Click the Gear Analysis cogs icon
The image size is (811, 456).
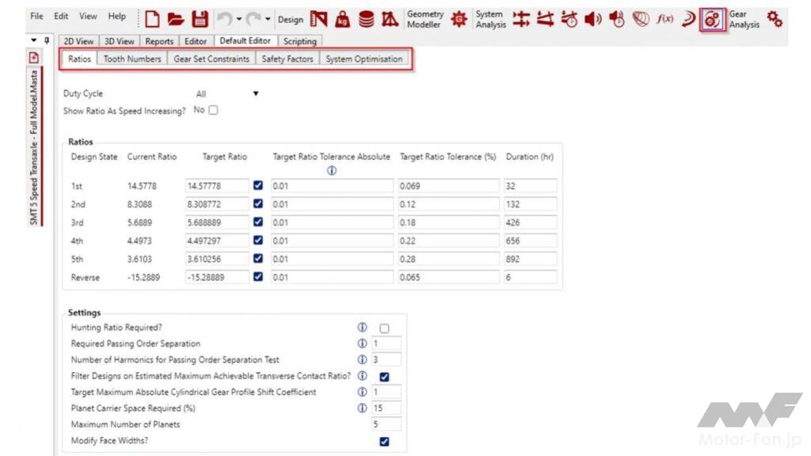click(775, 19)
